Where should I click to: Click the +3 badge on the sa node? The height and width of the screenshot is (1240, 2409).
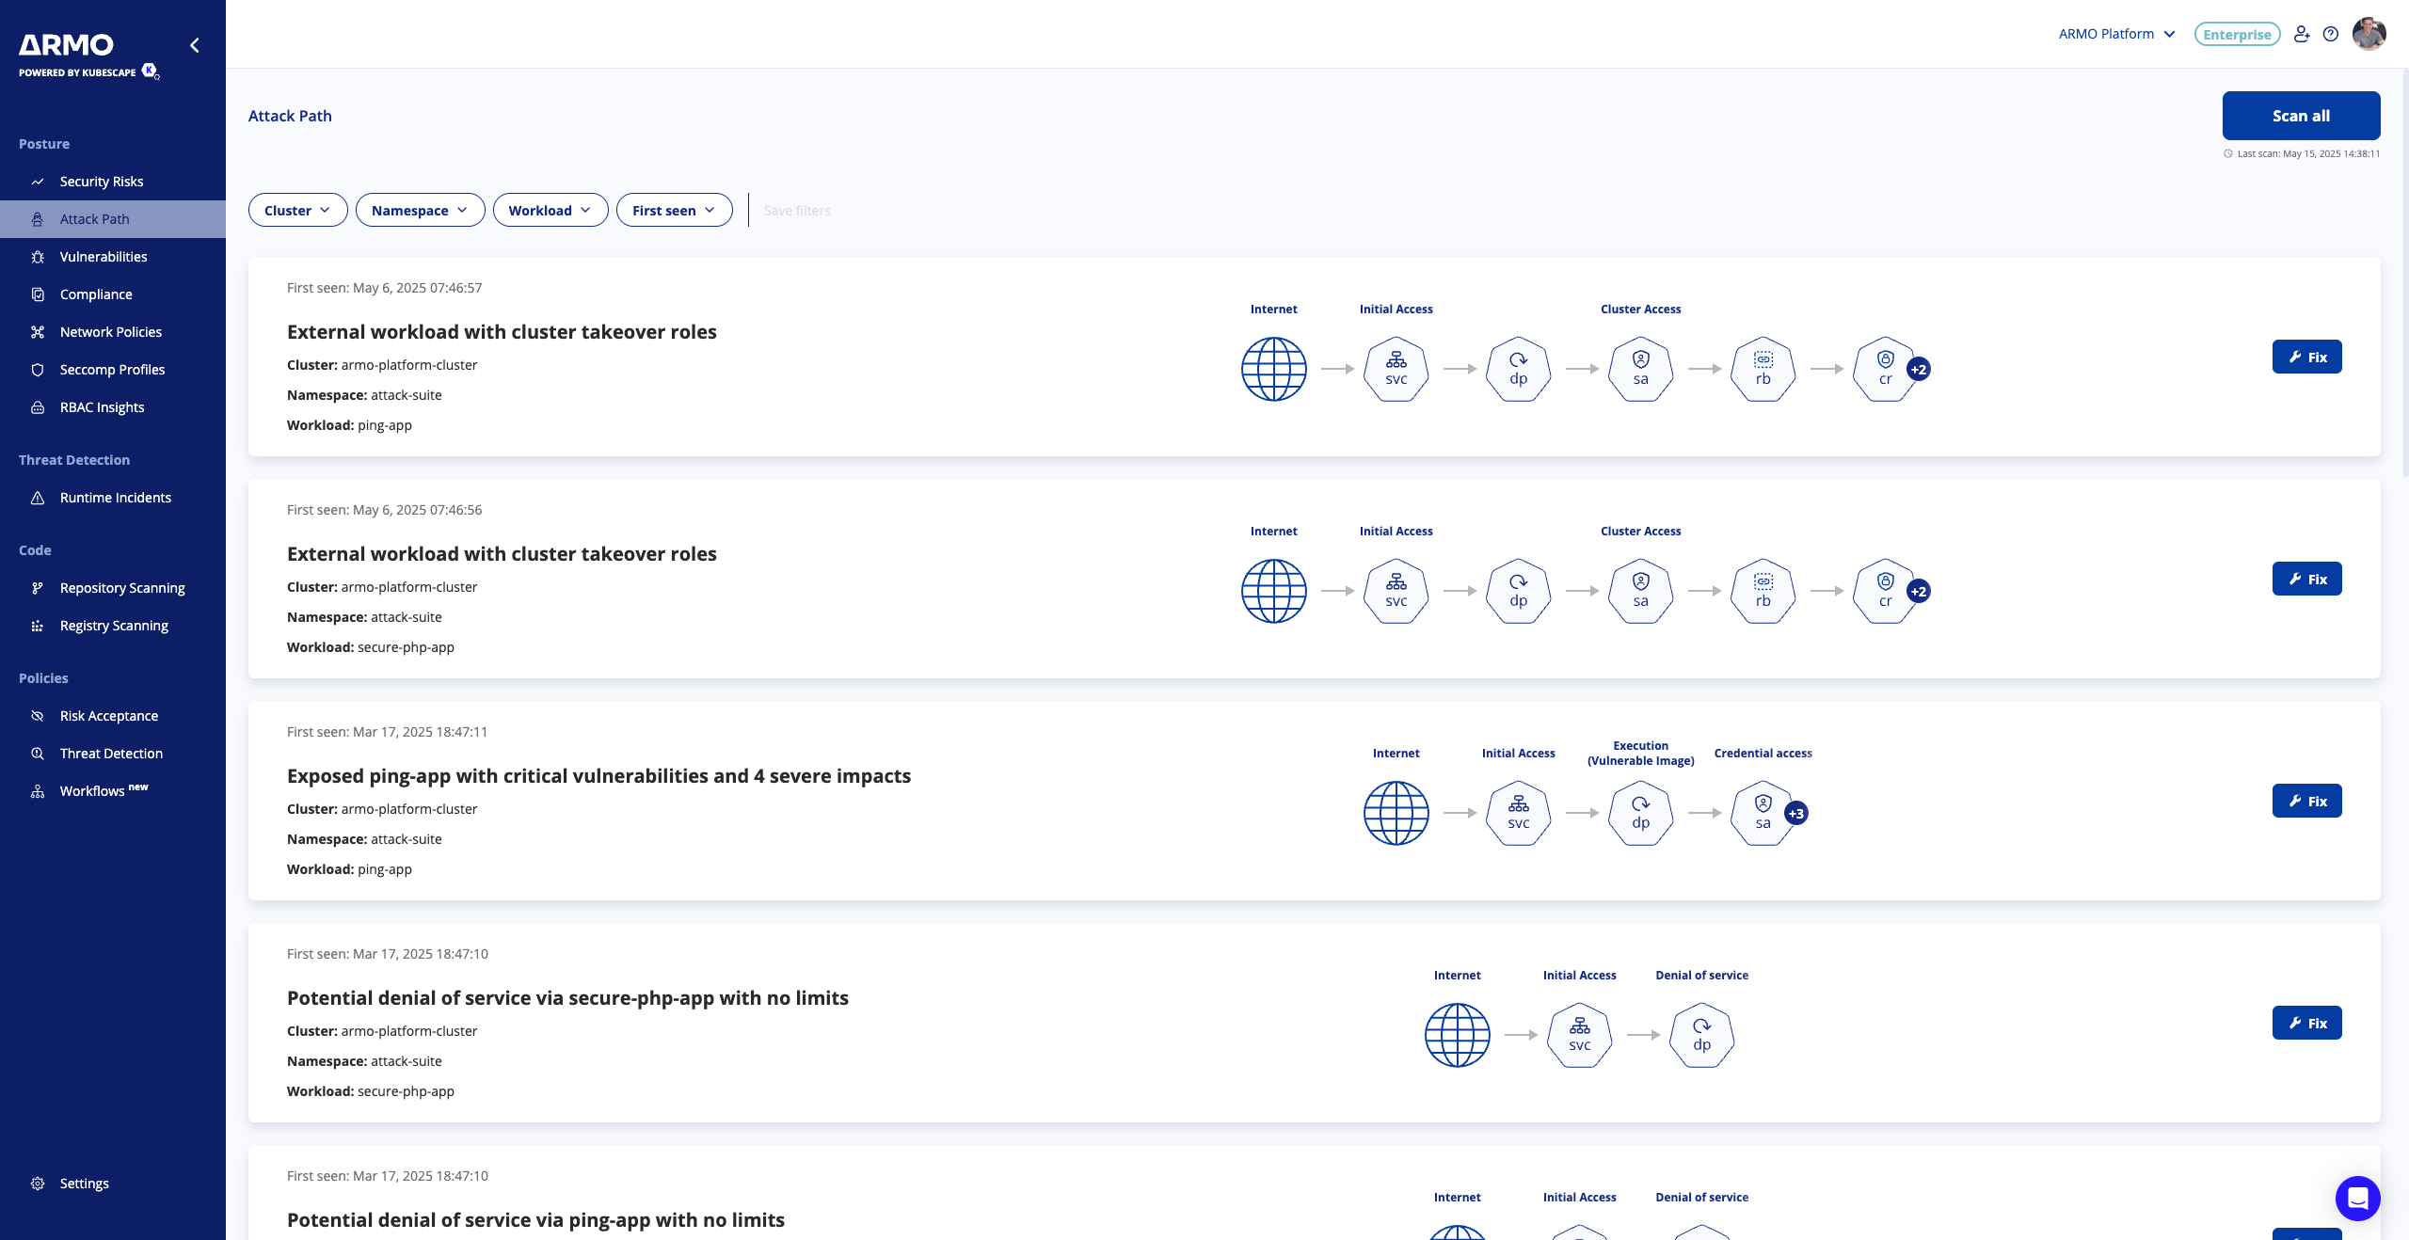click(x=1796, y=813)
